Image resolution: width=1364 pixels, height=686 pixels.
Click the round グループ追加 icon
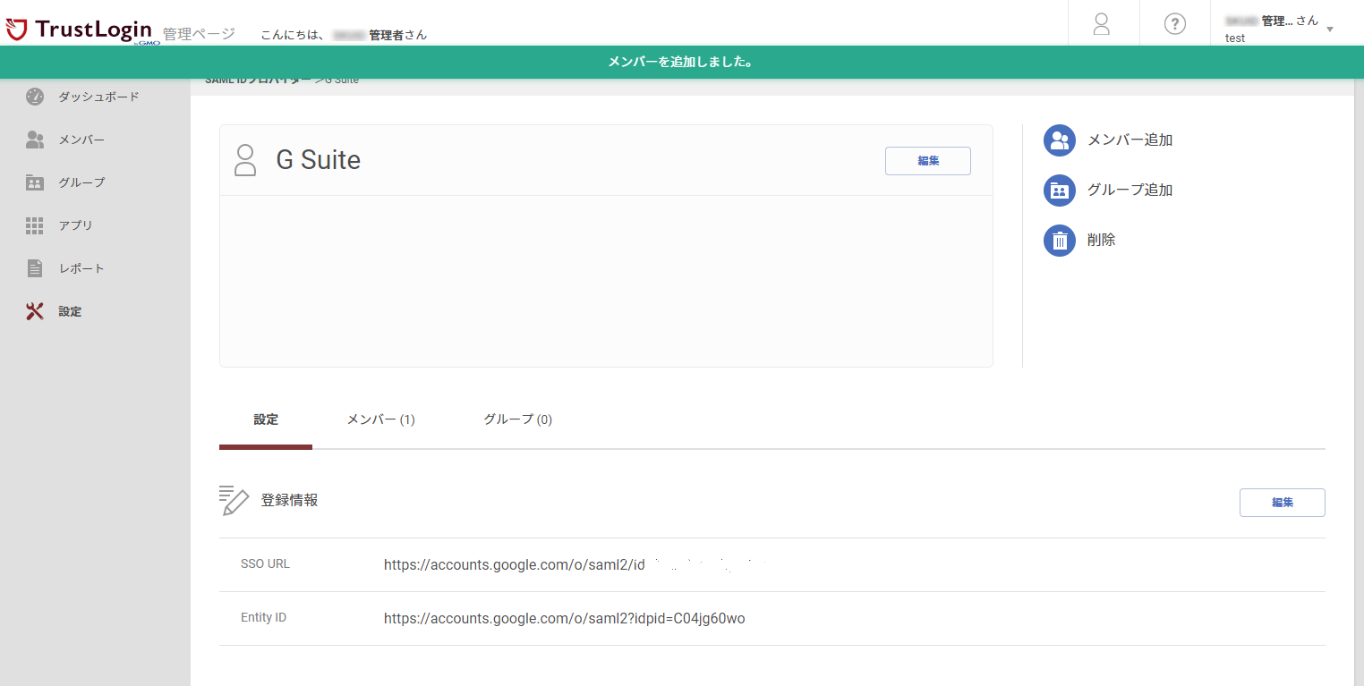(x=1060, y=190)
